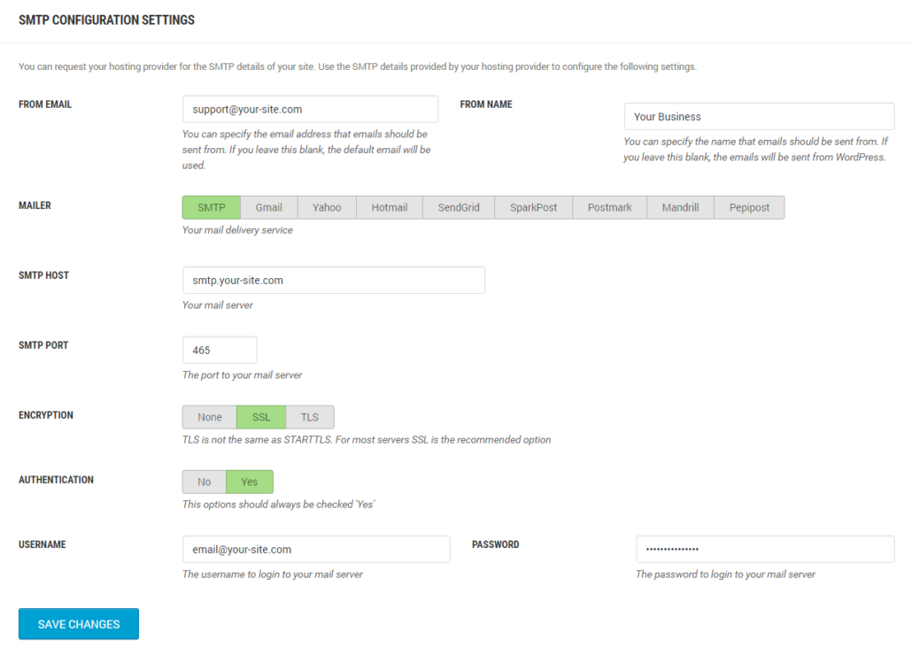Select the Postmark mailer
912x664 pixels.
pos(609,207)
